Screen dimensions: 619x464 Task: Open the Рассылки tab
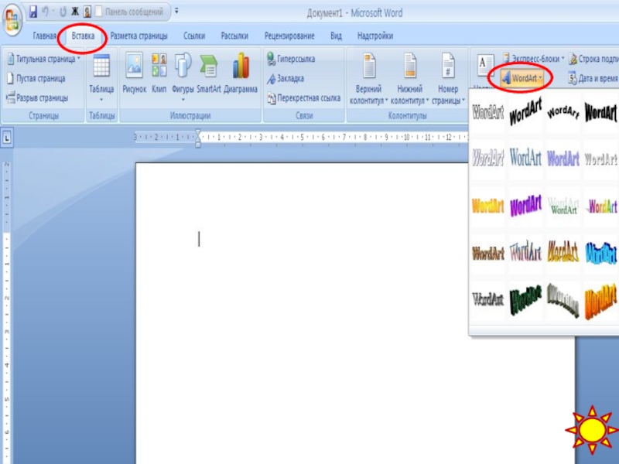[234, 36]
